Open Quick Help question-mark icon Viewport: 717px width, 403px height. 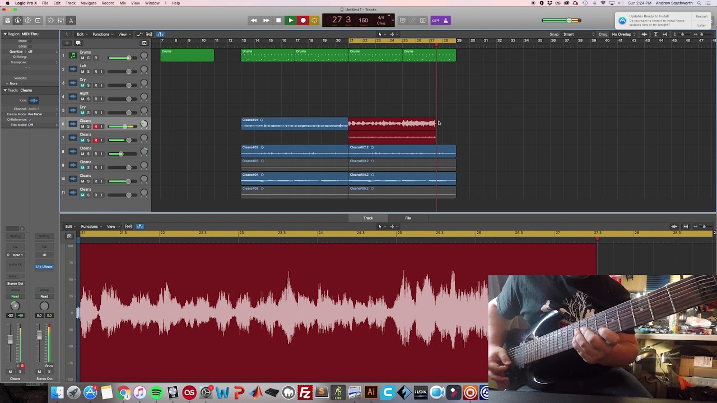pos(27,21)
